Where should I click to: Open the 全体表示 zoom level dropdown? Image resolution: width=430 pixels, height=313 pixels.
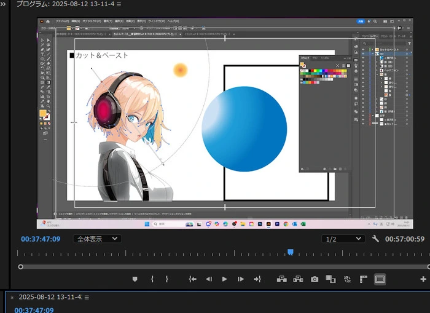[97, 239]
